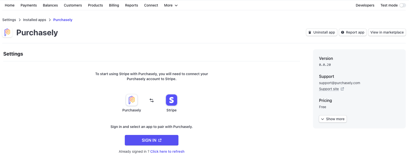Click the Stripe S icon in pairing diagram
The image size is (409, 167).
[171, 100]
